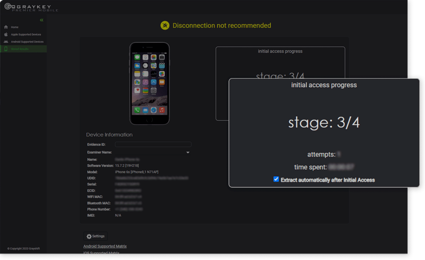Open the Examiner Name dropdown arrow
The width and height of the screenshot is (425, 260).
click(x=188, y=153)
